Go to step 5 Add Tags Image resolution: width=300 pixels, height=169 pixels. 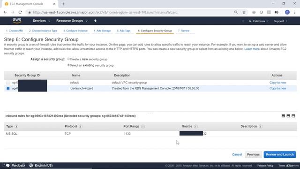coord(124,31)
